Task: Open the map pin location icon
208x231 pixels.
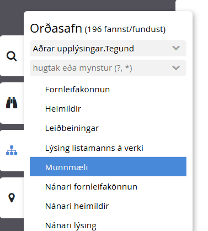Action: coord(12,198)
